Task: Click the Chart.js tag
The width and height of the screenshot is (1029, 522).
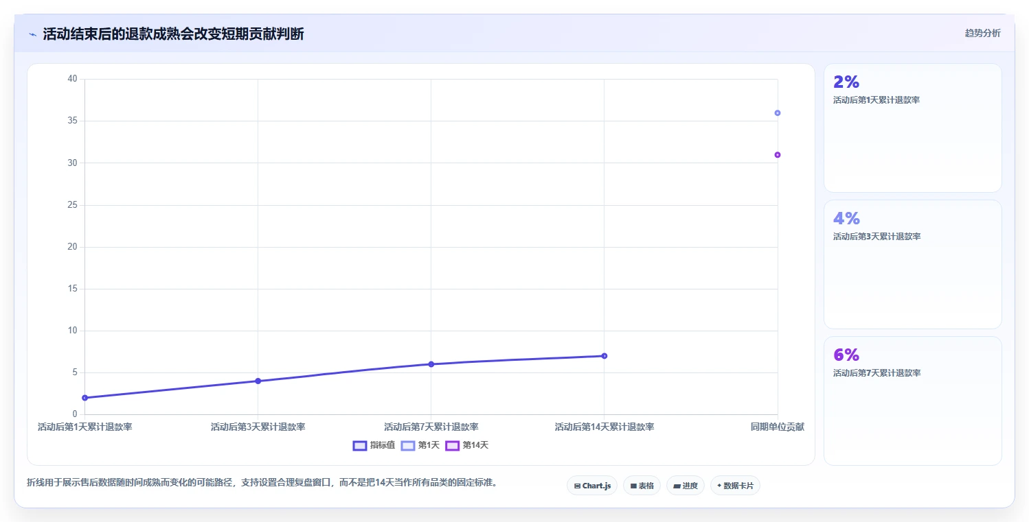Action: tap(592, 486)
